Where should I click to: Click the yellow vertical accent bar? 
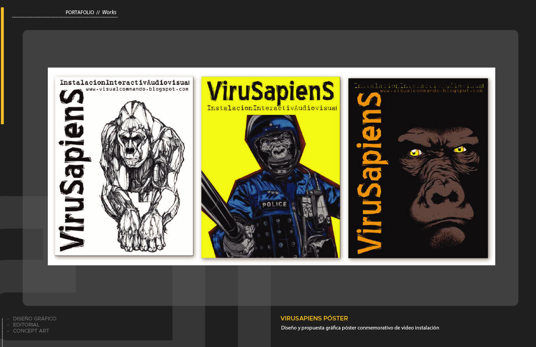tap(2, 66)
